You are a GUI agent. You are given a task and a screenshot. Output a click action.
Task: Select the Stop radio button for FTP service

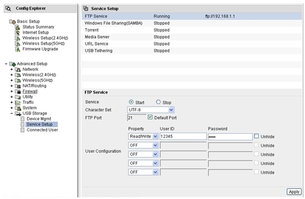tap(158, 102)
